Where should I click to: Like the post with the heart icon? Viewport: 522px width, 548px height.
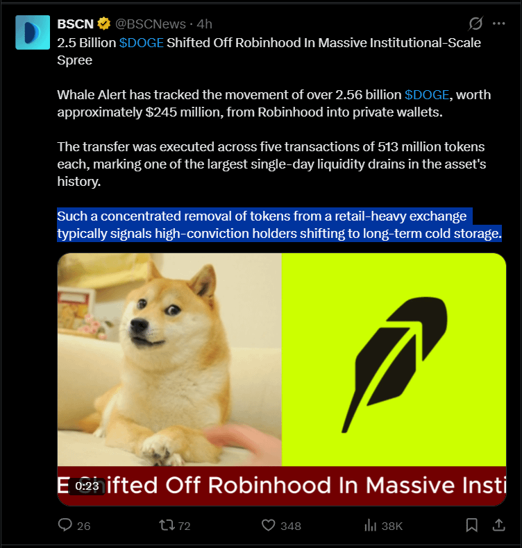tap(269, 525)
